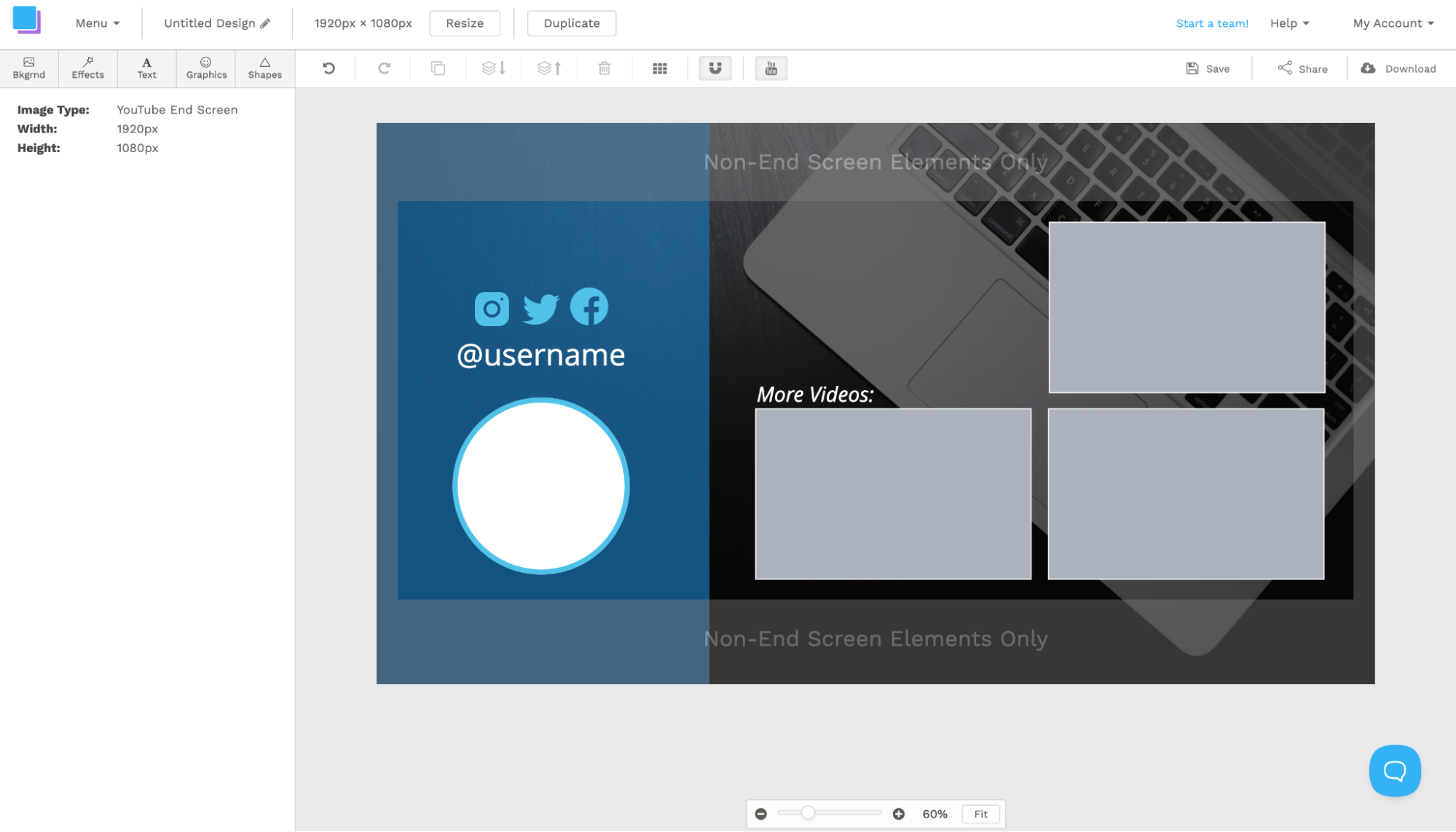
Task: Click the Effects panel tab
Action: click(87, 67)
